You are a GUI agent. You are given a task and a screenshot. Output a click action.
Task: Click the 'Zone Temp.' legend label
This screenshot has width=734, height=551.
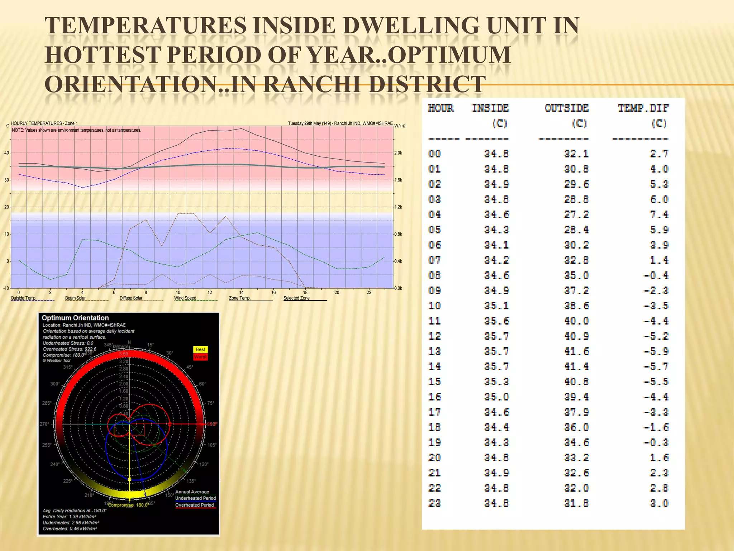(239, 298)
